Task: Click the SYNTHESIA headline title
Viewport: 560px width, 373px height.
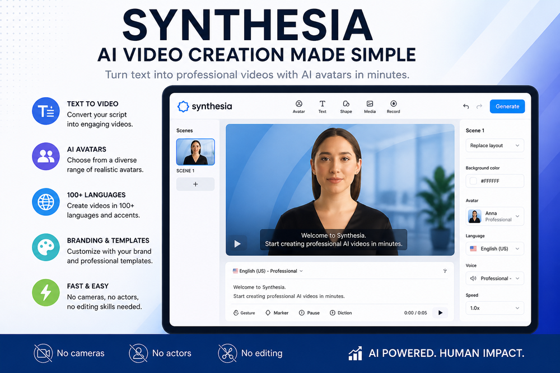Action: 248,25
